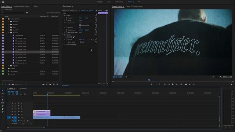Open the Find magnifier in project panel footer
Image resolution: width=235 pixels, height=132 pixels.
[47, 84]
